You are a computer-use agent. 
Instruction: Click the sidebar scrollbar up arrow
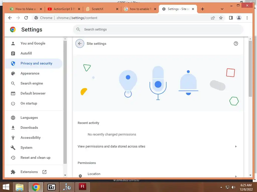(x=65, y=39)
